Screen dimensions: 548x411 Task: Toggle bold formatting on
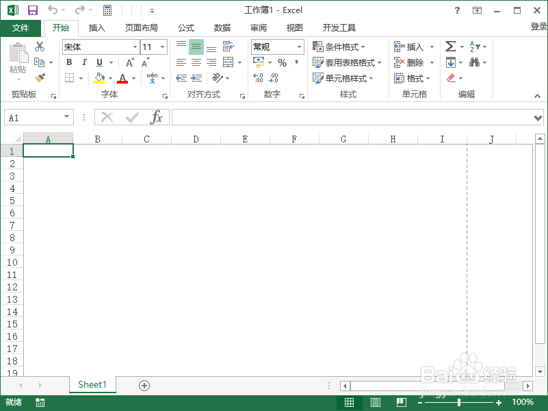coord(70,62)
